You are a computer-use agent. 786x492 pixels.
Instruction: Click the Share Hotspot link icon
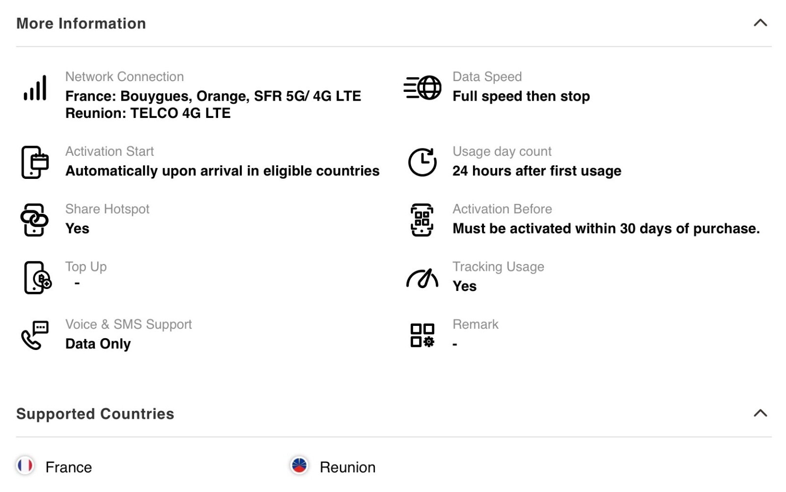[34, 220]
